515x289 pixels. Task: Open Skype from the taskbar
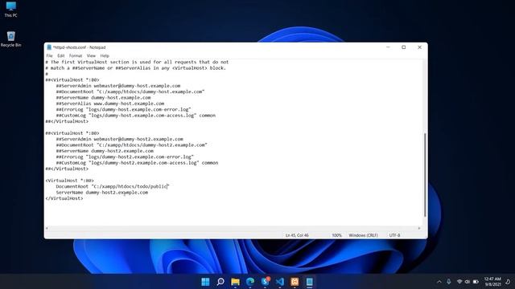(265, 282)
